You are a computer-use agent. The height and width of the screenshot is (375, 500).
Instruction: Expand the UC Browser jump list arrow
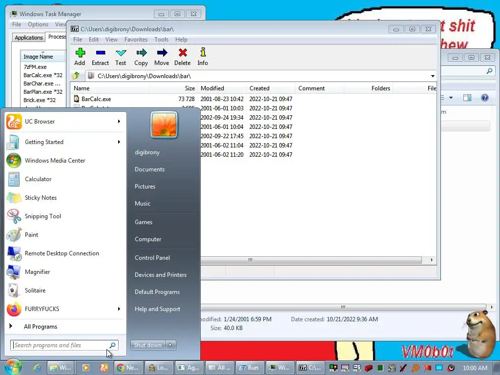point(119,122)
